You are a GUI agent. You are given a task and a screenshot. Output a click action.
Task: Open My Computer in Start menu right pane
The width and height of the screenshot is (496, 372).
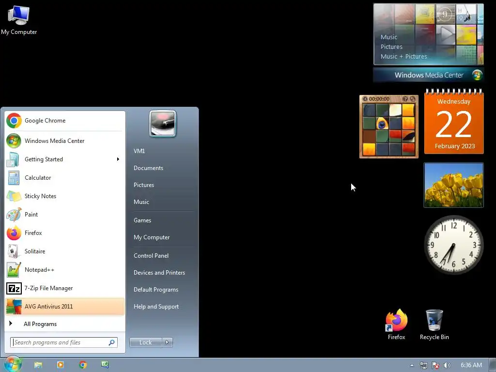pos(152,237)
